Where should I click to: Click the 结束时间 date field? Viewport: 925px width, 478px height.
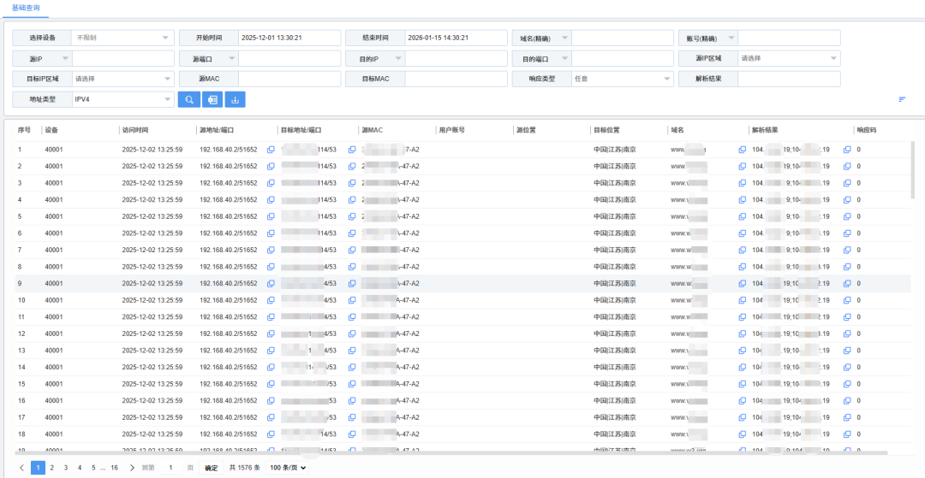click(x=456, y=38)
